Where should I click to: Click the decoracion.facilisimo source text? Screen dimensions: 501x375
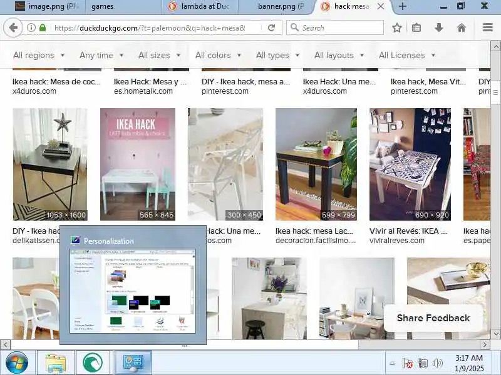[x=316, y=241]
